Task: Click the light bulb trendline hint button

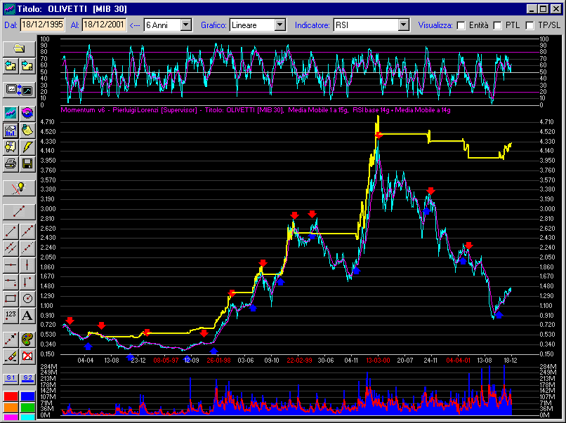Action: pos(19,188)
